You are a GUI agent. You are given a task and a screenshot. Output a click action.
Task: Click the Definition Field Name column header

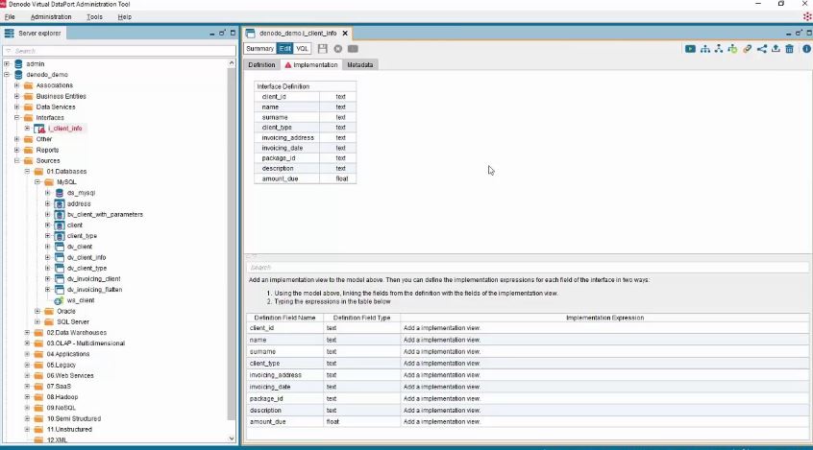(x=284, y=318)
